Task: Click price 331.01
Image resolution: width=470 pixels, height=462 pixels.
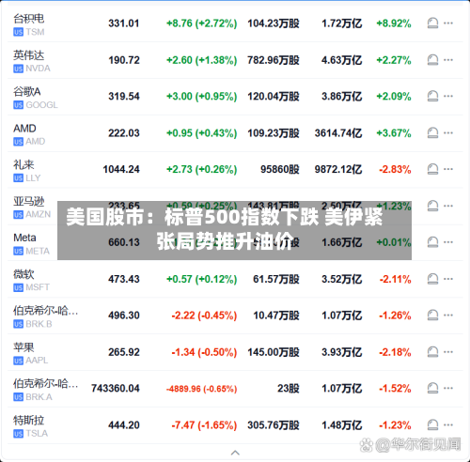Action: point(124,23)
